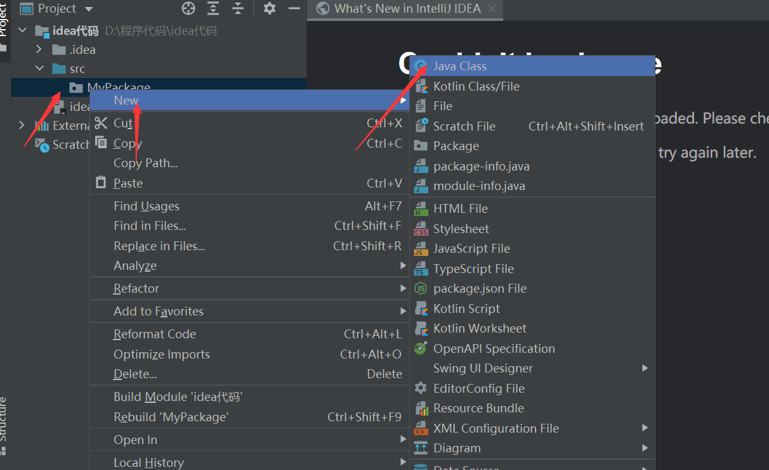
Task: Click the Expand All icon in Project toolbar
Action: coord(213,9)
